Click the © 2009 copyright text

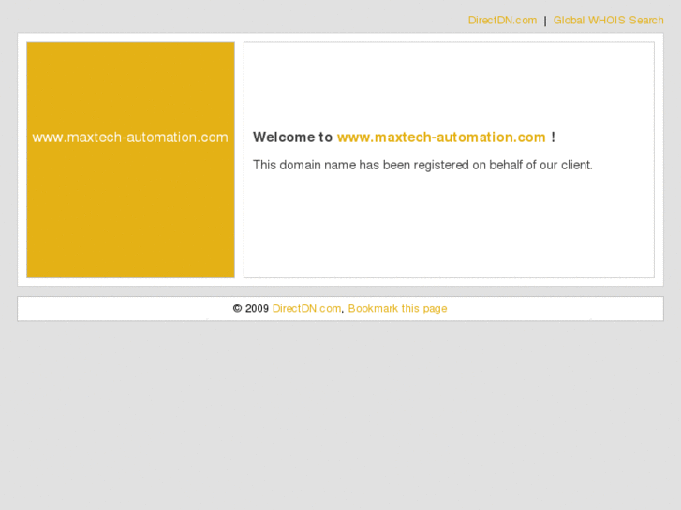point(251,309)
